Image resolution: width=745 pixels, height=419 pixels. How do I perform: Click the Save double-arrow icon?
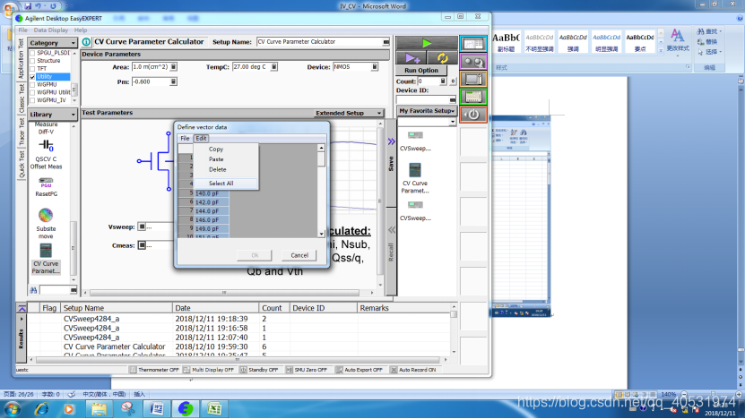(x=391, y=141)
